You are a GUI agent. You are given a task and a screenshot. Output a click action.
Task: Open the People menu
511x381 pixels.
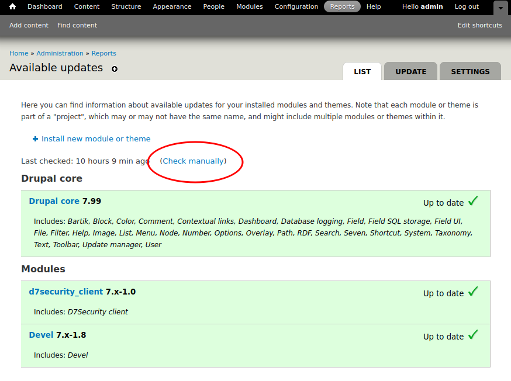tap(214, 6)
